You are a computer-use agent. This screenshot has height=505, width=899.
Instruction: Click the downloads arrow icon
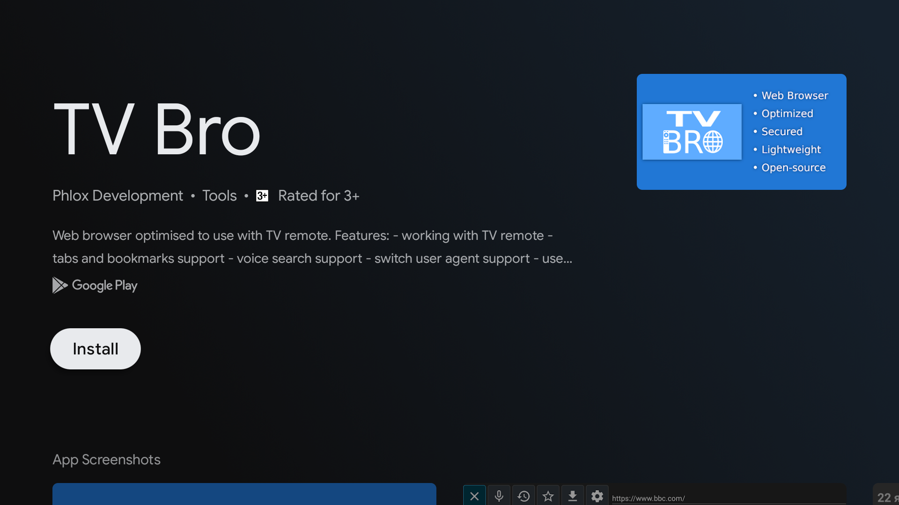click(573, 496)
